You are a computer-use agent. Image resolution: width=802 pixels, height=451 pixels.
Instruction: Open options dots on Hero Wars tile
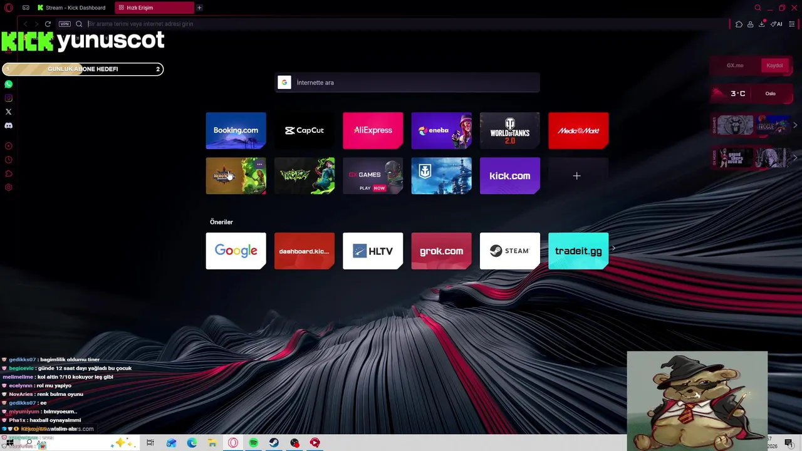click(x=259, y=164)
